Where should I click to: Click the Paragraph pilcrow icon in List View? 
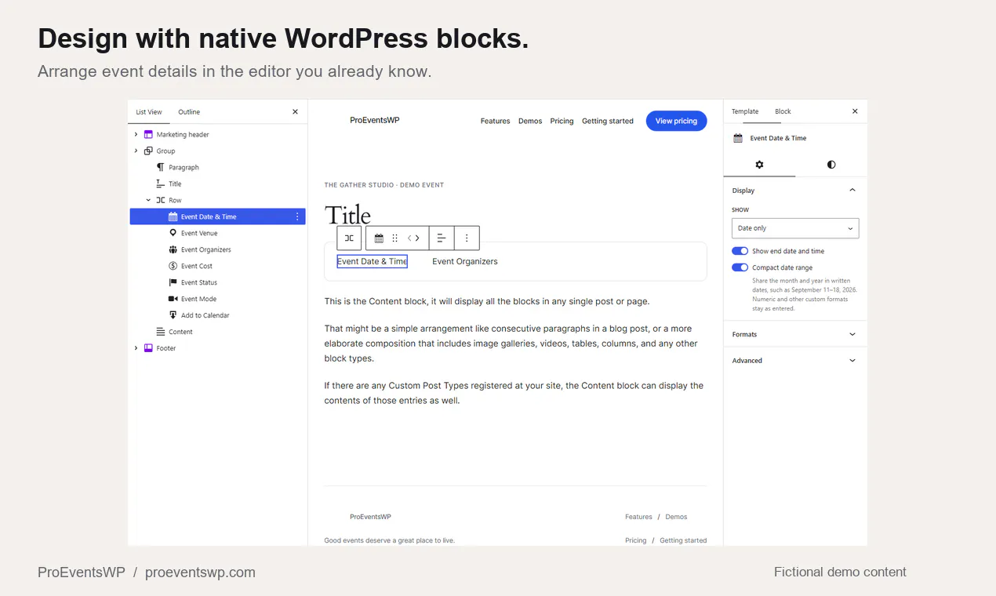pyautogui.click(x=161, y=168)
